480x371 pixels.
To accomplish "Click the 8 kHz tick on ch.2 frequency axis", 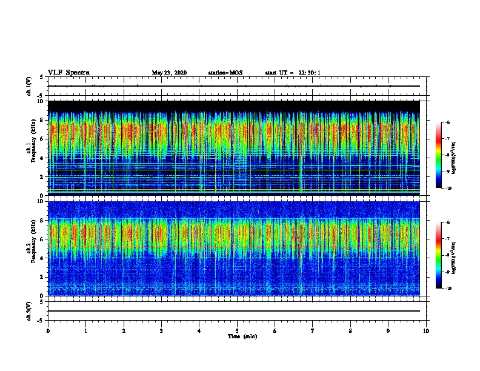I will click(42, 221).
